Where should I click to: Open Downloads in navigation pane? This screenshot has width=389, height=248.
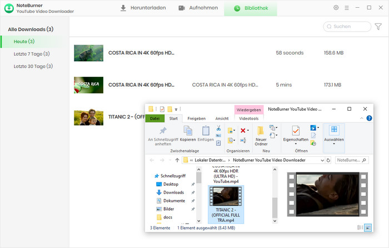coord(170,192)
